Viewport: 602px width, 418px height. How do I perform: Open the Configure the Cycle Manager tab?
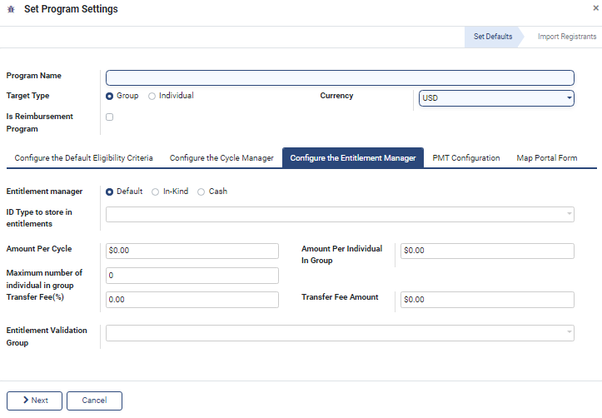pos(221,157)
